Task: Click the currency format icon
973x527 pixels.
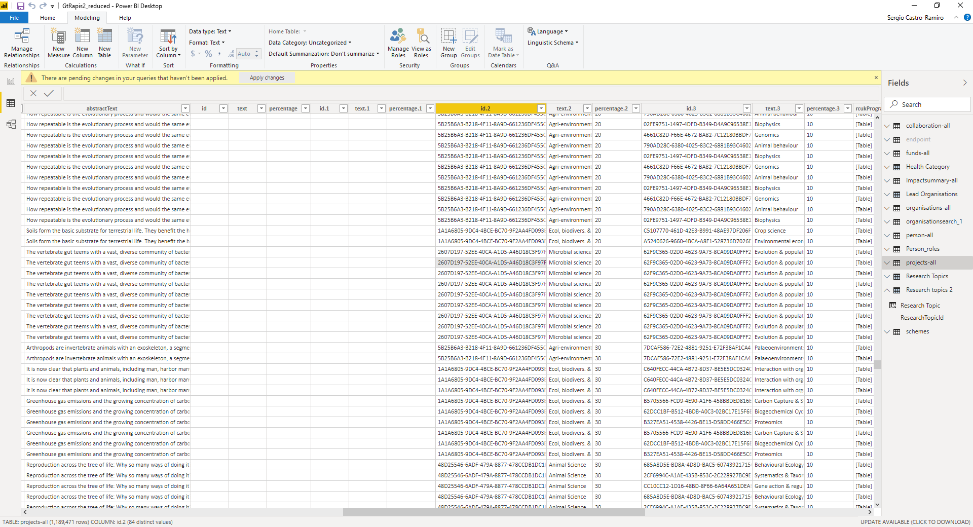Action: (193, 54)
